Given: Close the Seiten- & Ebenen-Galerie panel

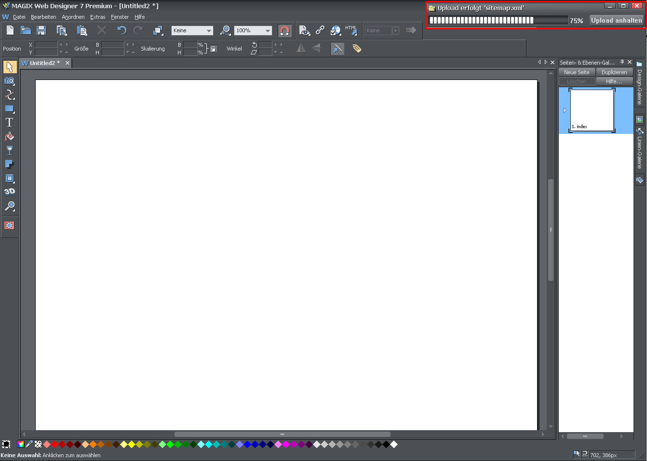Looking at the screenshot, I should click(630, 62).
